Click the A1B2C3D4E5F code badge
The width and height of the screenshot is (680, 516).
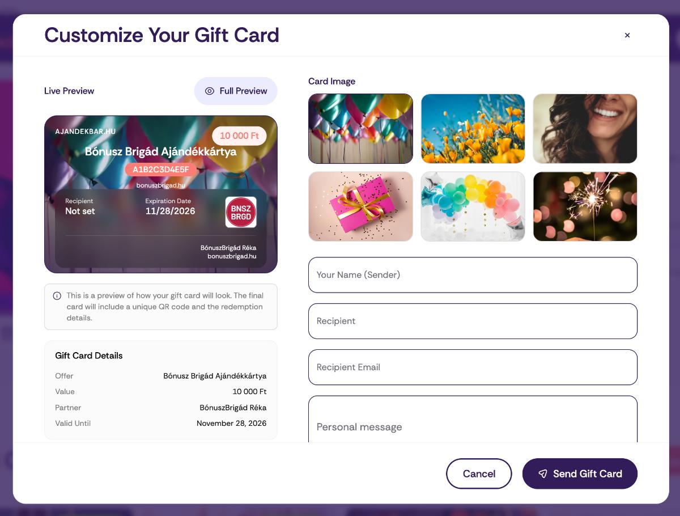(161, 170)
